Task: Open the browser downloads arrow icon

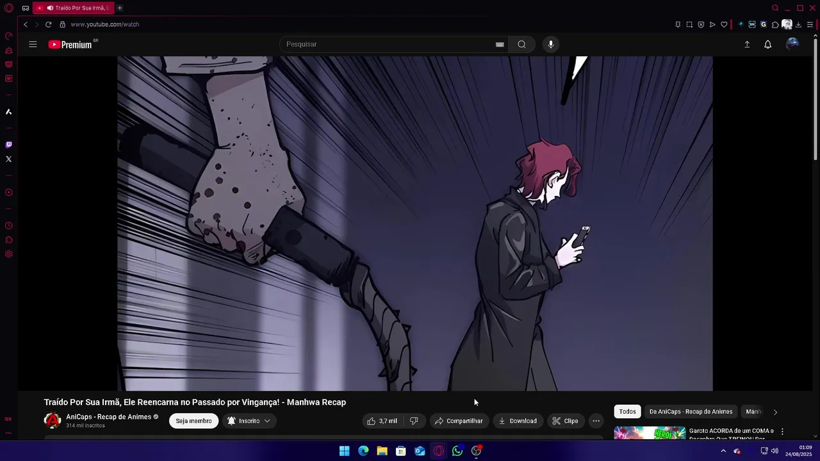Action: point(798,24)
